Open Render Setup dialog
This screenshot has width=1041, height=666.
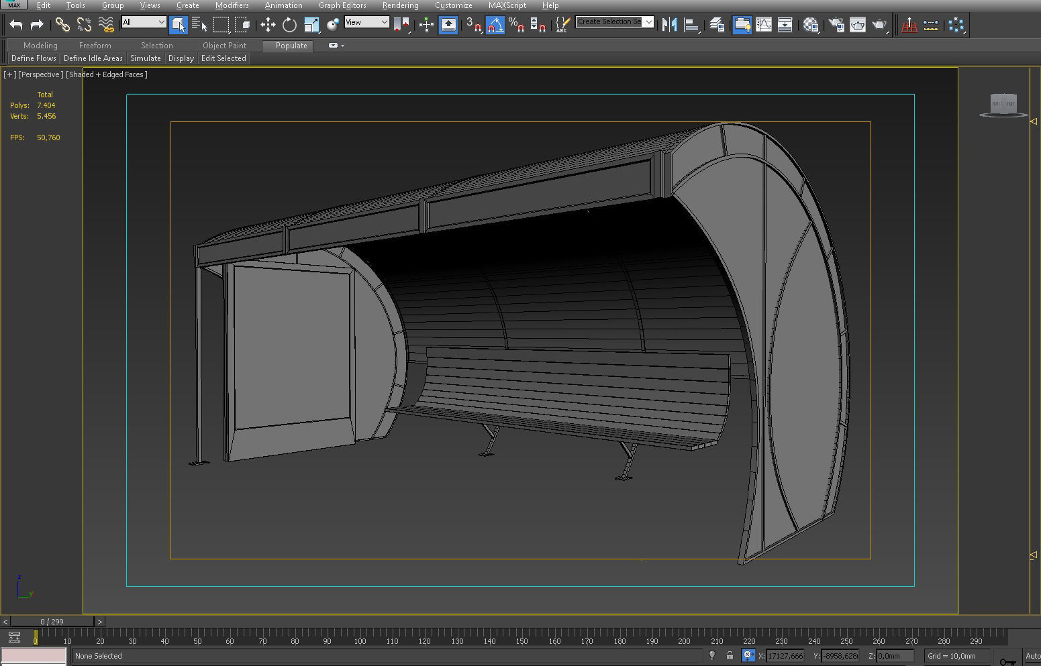click(836, 25)
